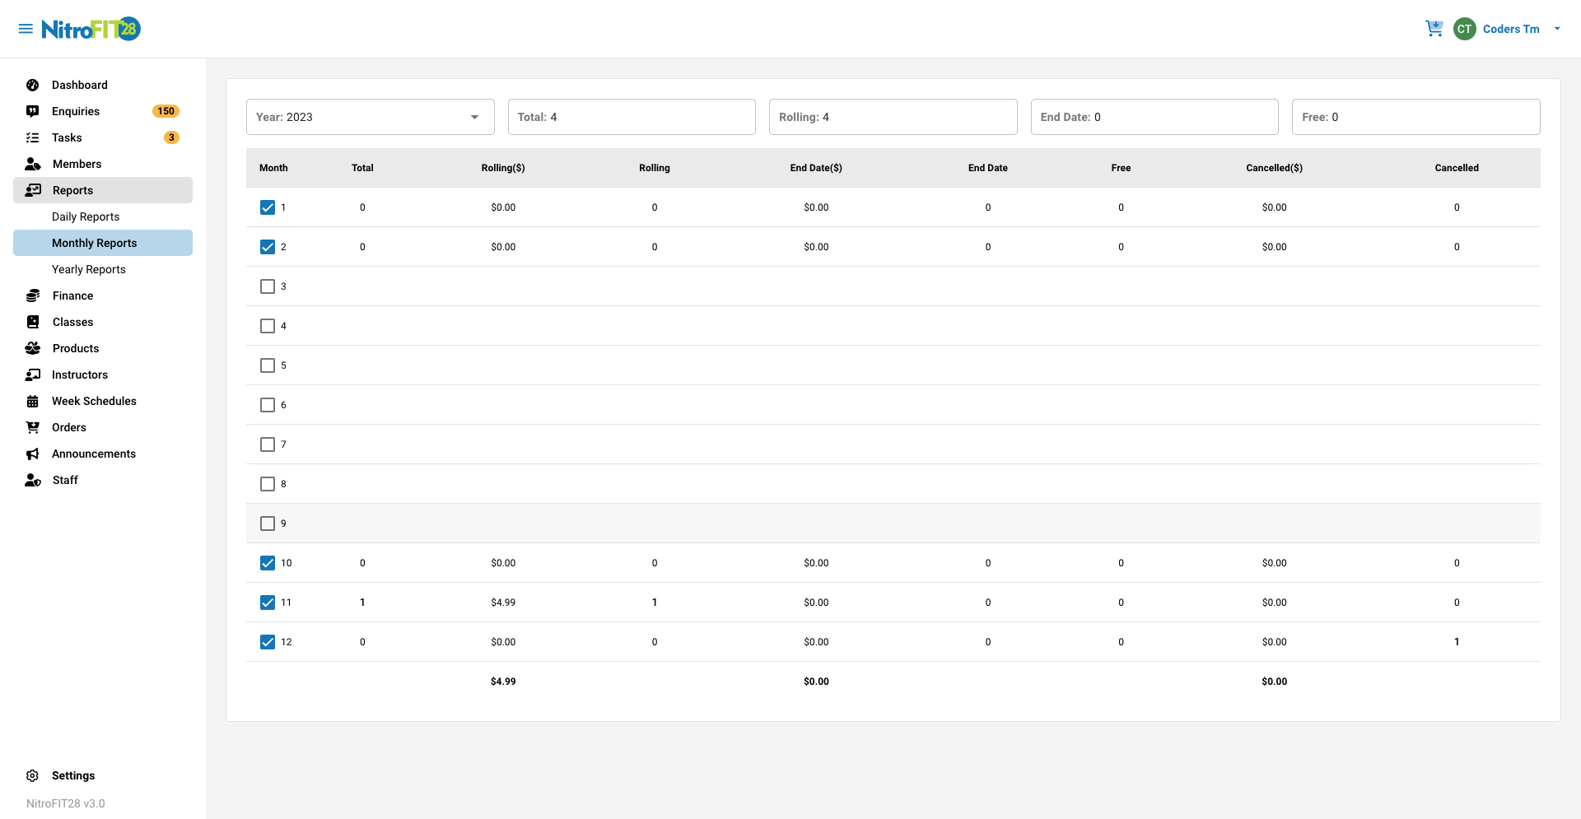
Task: Open the hamburger menu
Action: (x=26, y=28)
